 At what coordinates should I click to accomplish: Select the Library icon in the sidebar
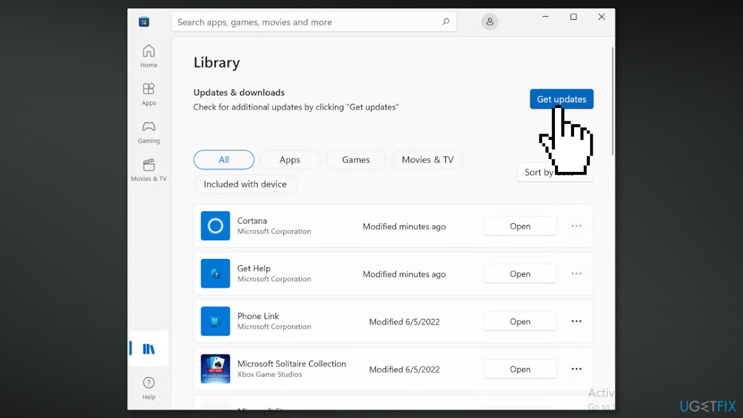tap(149, 348)
